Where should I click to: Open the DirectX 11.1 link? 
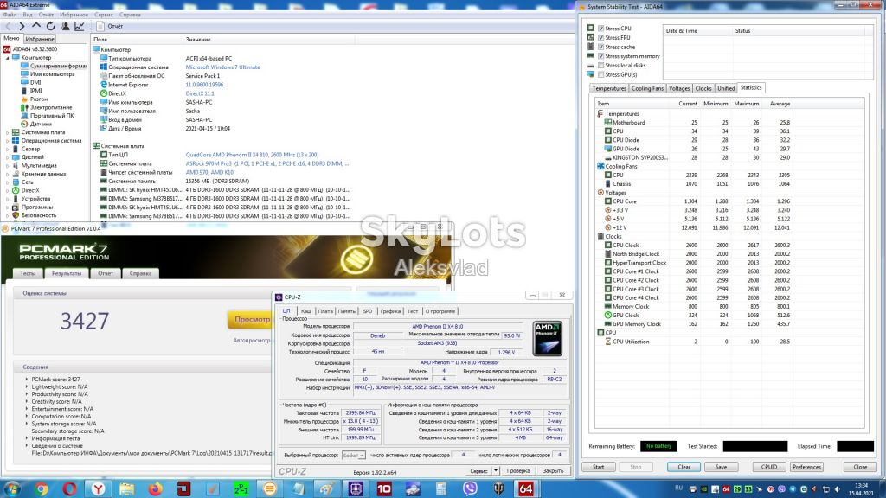click(x=200, y=93)
